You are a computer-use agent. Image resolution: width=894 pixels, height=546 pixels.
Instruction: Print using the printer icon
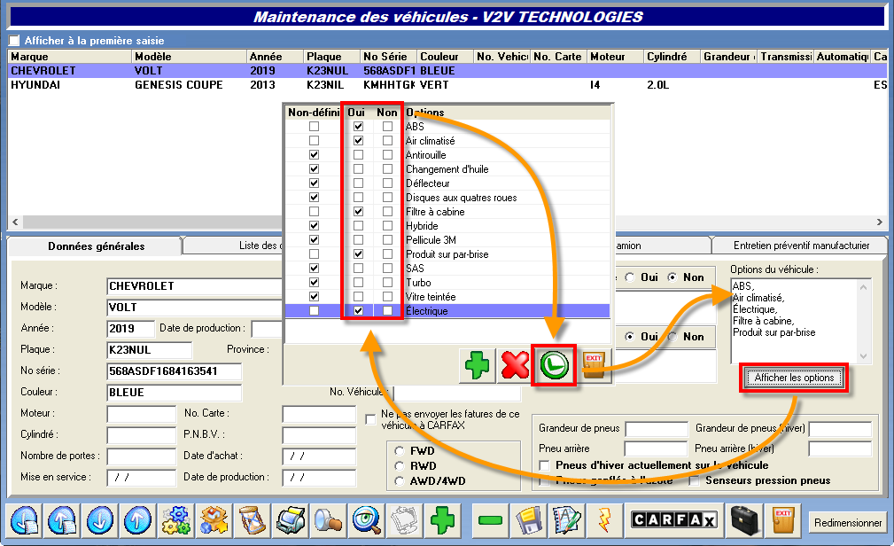pyautogui.click(x=291, y=520)
